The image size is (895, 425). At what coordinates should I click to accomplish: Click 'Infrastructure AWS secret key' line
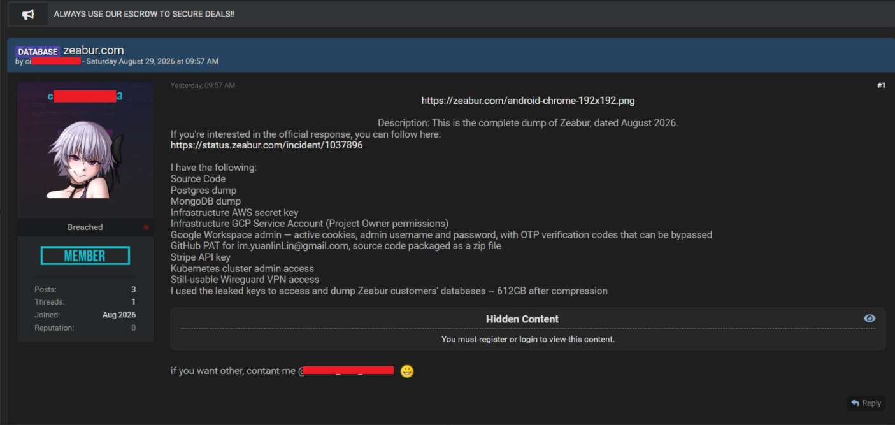click(234, 212)
